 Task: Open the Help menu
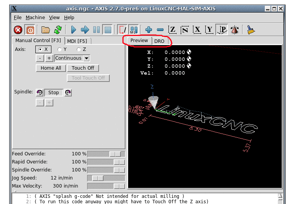click(69, 18)
